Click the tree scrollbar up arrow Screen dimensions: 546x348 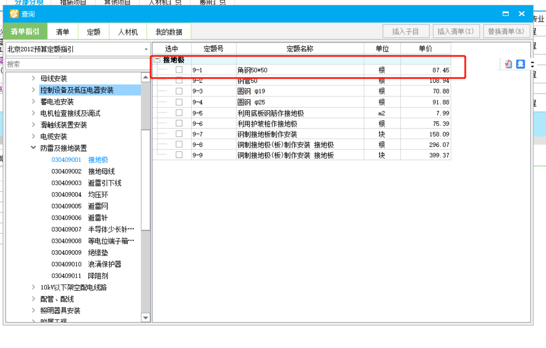click(146, 77)
